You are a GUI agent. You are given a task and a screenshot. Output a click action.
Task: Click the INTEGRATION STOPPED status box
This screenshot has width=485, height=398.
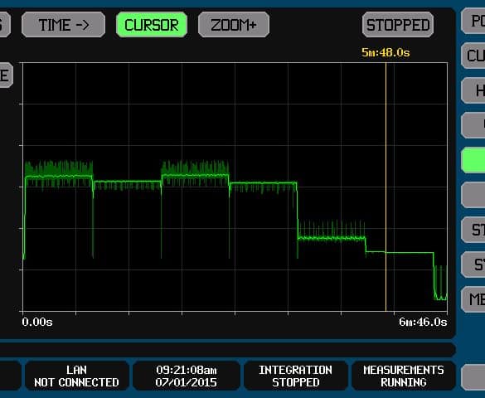click(x=295, y=376)
